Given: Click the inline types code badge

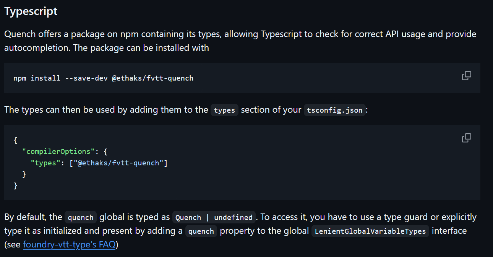Looking at the screenshot, I should (x=224, y=110).
